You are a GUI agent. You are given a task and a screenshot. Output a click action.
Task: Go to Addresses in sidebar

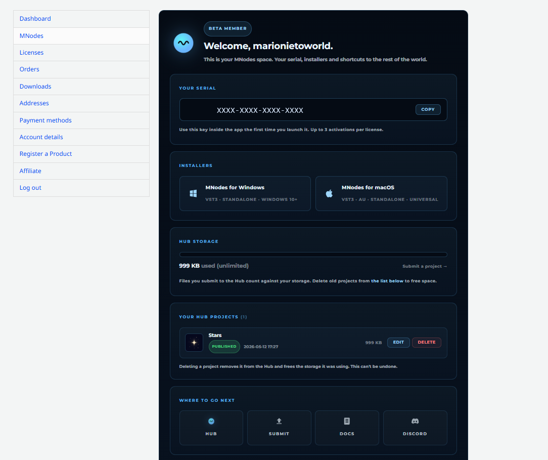click(81, 104)
